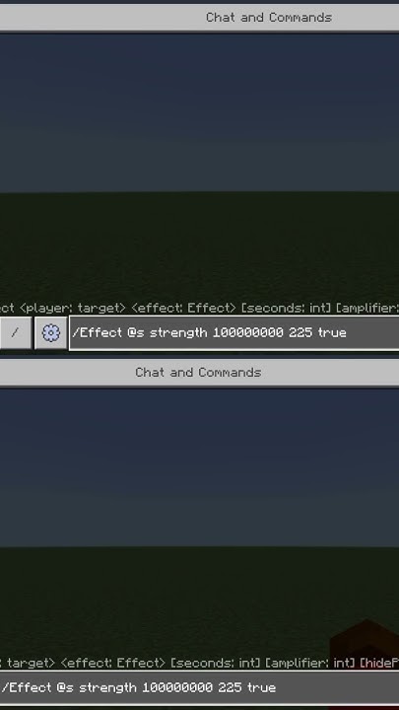This screenshot has width=399, height=710.
Task: Tap the slash command button
Action: tap(15, 333)
